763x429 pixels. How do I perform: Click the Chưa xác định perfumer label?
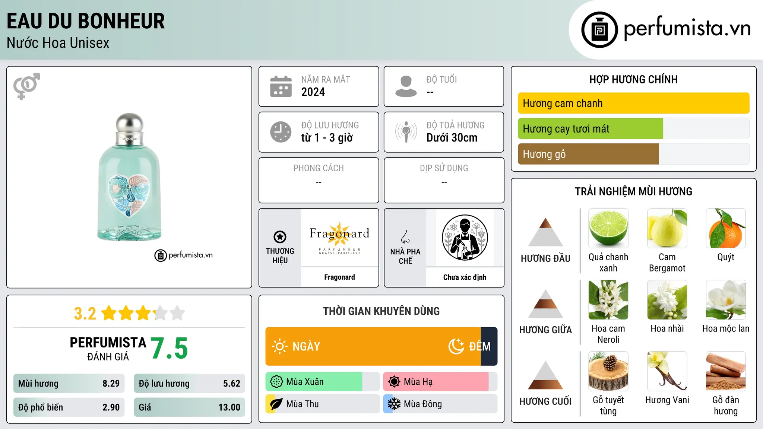[465, 277]
